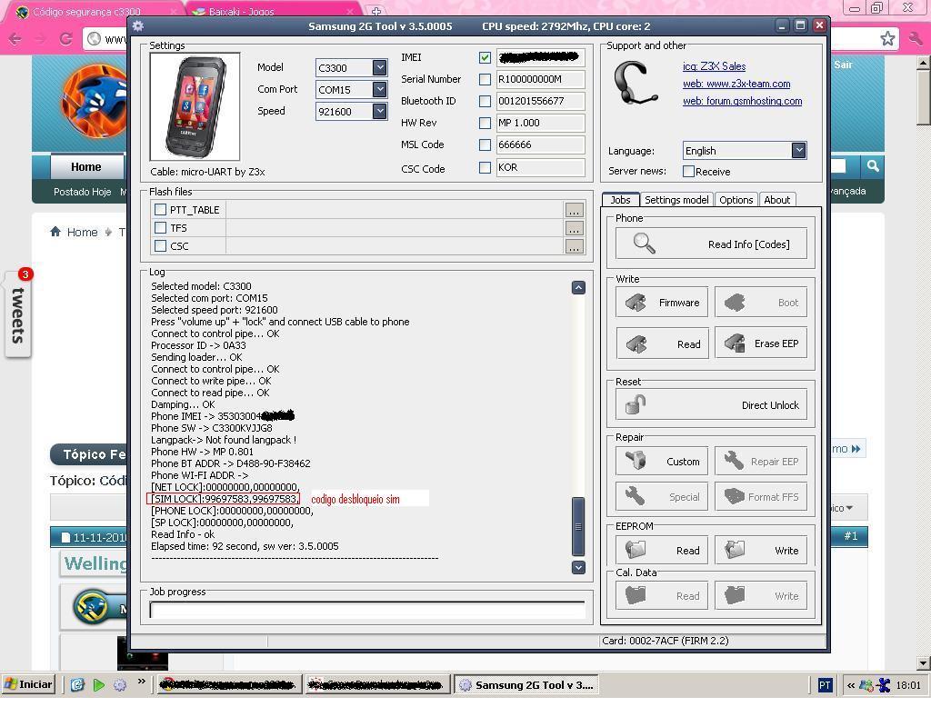Click the Cal. Data Read folder icon

(636, 595)
